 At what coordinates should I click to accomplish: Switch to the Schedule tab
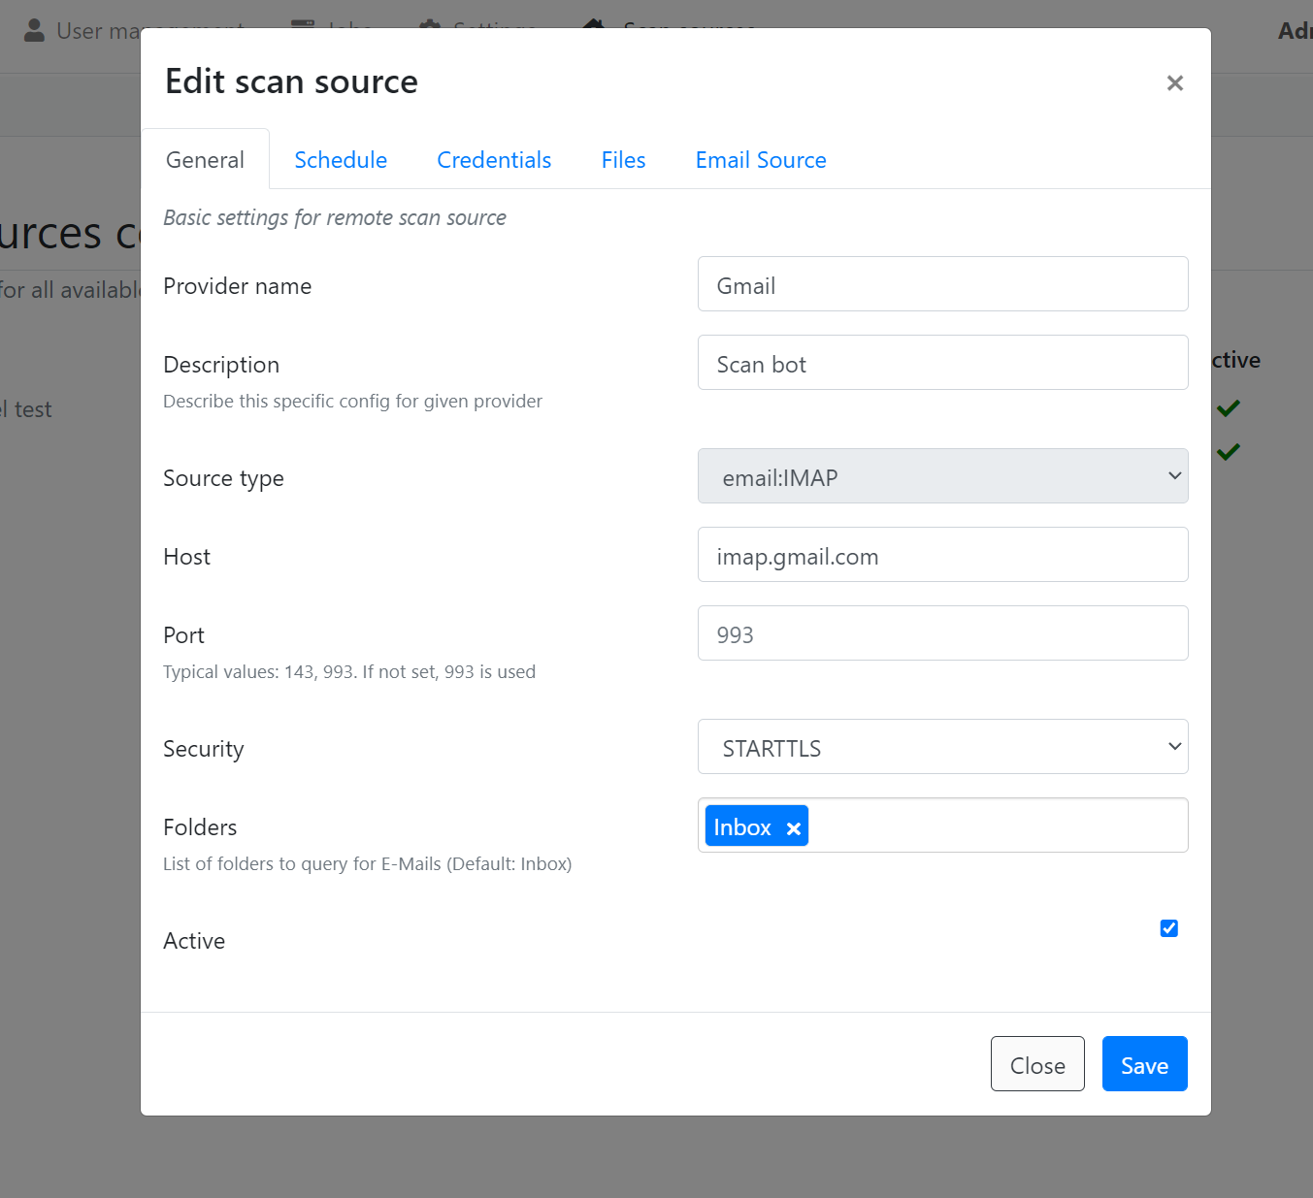point(341,160)
